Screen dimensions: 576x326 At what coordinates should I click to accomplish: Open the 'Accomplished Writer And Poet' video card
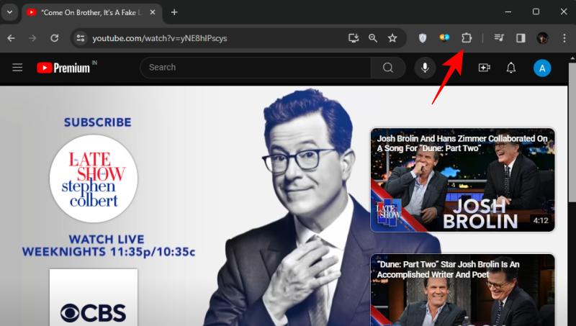tap(462, 289)
